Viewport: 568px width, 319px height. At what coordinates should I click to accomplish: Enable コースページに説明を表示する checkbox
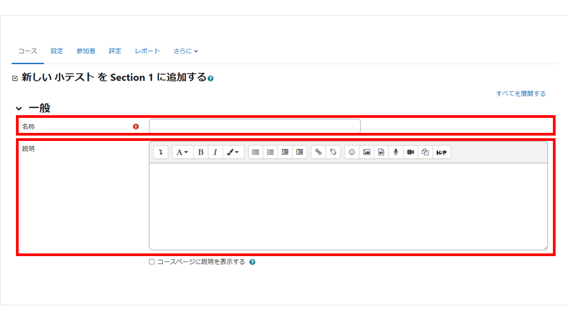[152, 262]
